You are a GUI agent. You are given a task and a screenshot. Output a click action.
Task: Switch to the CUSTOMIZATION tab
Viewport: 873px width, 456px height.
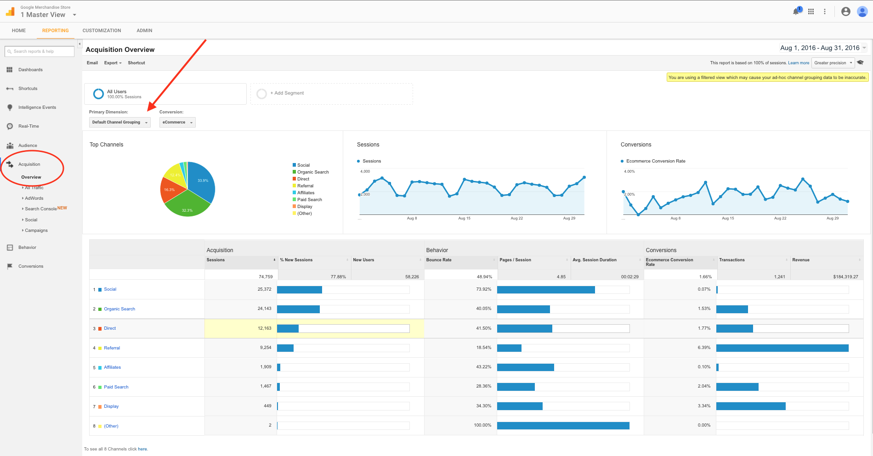point(101,30)
